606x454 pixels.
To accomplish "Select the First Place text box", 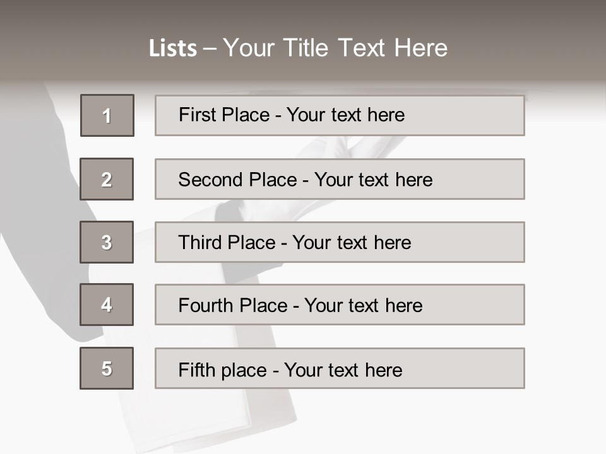I will (340, 115).
